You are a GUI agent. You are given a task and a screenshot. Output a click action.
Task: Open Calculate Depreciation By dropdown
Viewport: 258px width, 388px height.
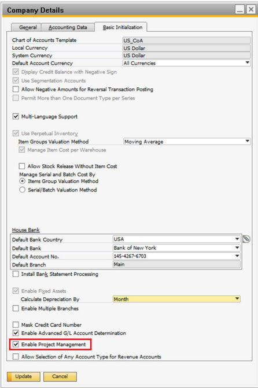pyautogui.click(x=176, y=299)
